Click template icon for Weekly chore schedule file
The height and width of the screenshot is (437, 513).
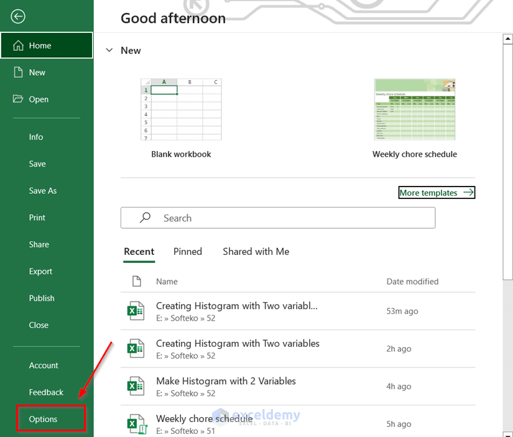click(x=136, y=424)
